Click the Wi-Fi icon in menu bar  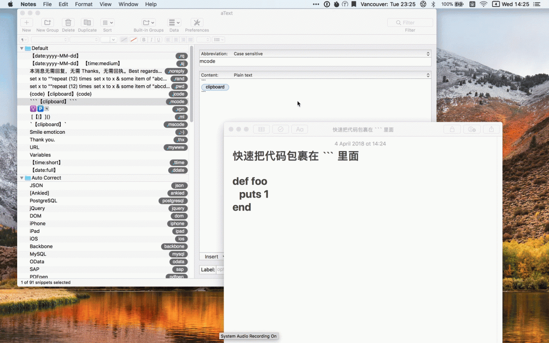tap(483, 4)
